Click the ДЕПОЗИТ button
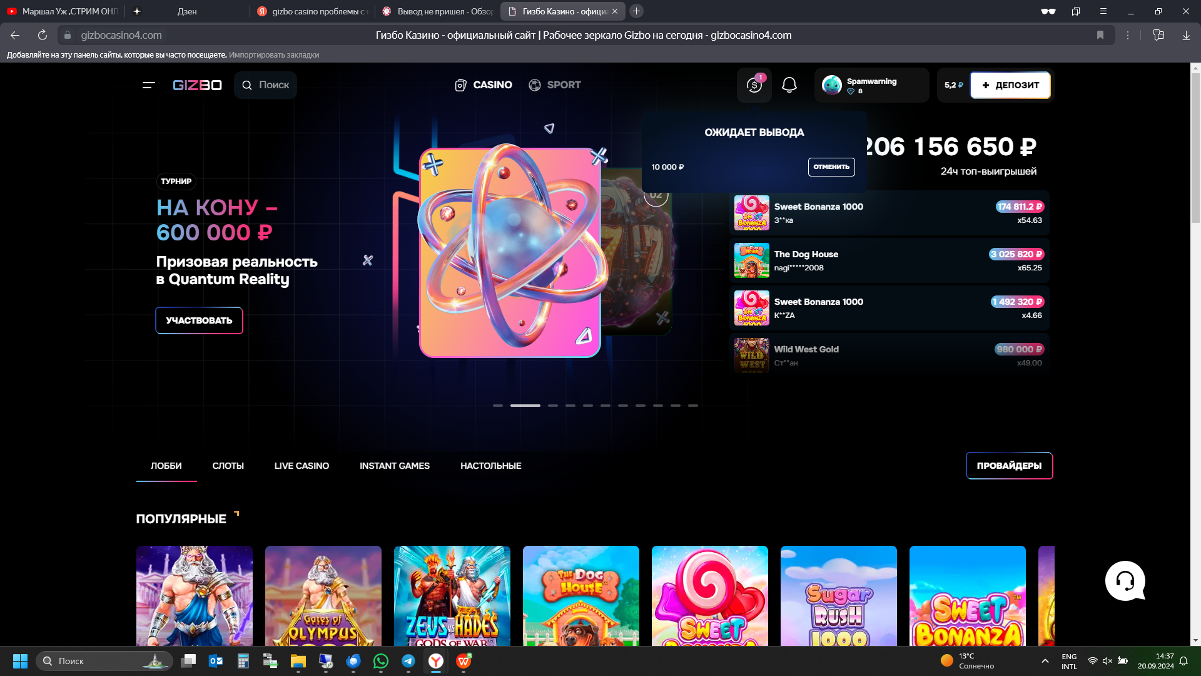 1010,85
